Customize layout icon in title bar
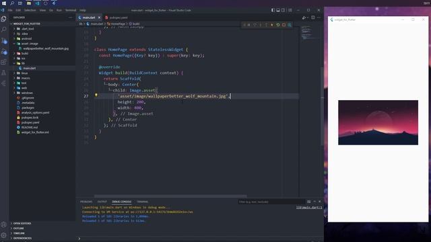 pos(290,10)
